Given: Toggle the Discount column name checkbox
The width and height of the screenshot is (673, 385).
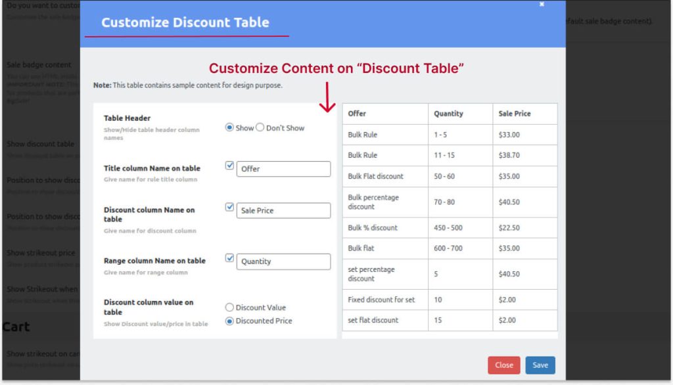Looking at the screenshot, I should point(229,206).
